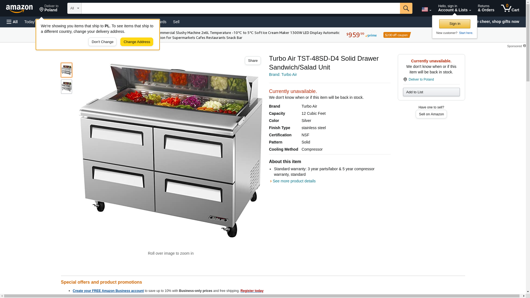The image size is (530, 298).
Task: Expand Account & Lists menu
Action: (x=454, y=8)
